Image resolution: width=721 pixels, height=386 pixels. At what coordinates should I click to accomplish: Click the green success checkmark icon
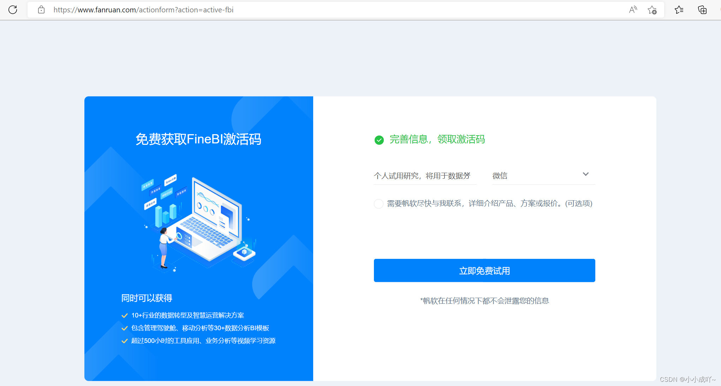pyautogui.click(x=379, y=140)
